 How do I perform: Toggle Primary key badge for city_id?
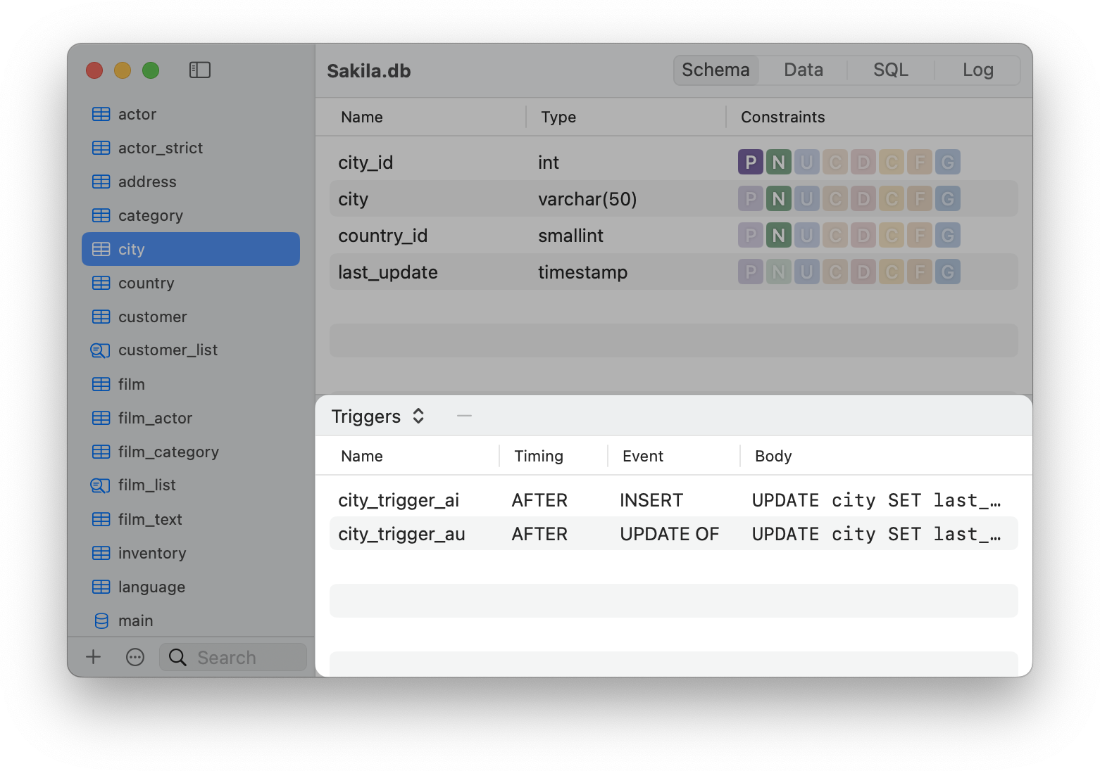point(751,163)
